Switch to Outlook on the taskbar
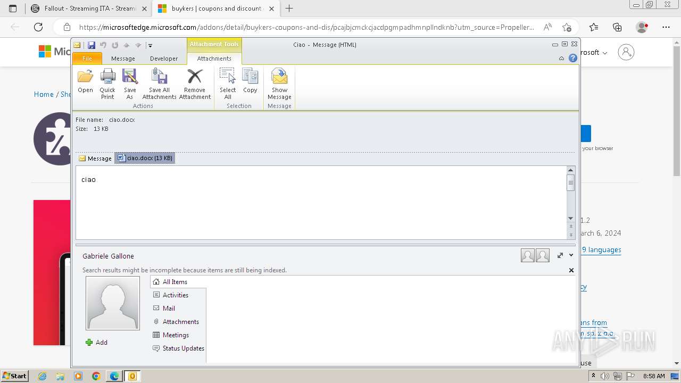This screenshot has width=681, height=383. pos(132,376)
